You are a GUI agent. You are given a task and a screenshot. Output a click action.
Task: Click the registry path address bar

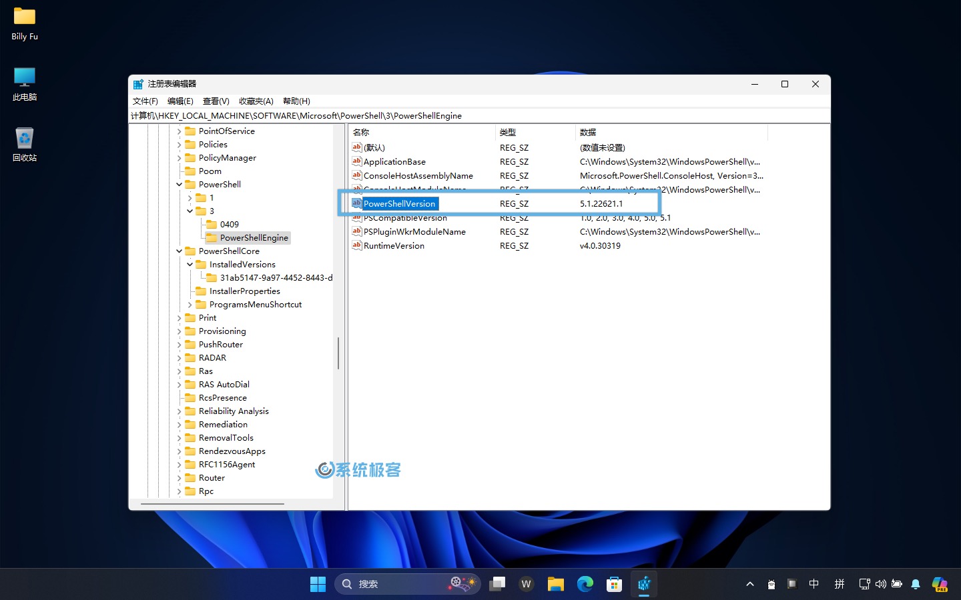(479, 116)
